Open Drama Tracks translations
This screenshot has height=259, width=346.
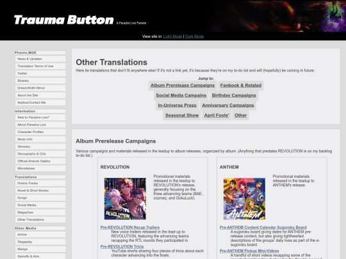pos(40,184)
